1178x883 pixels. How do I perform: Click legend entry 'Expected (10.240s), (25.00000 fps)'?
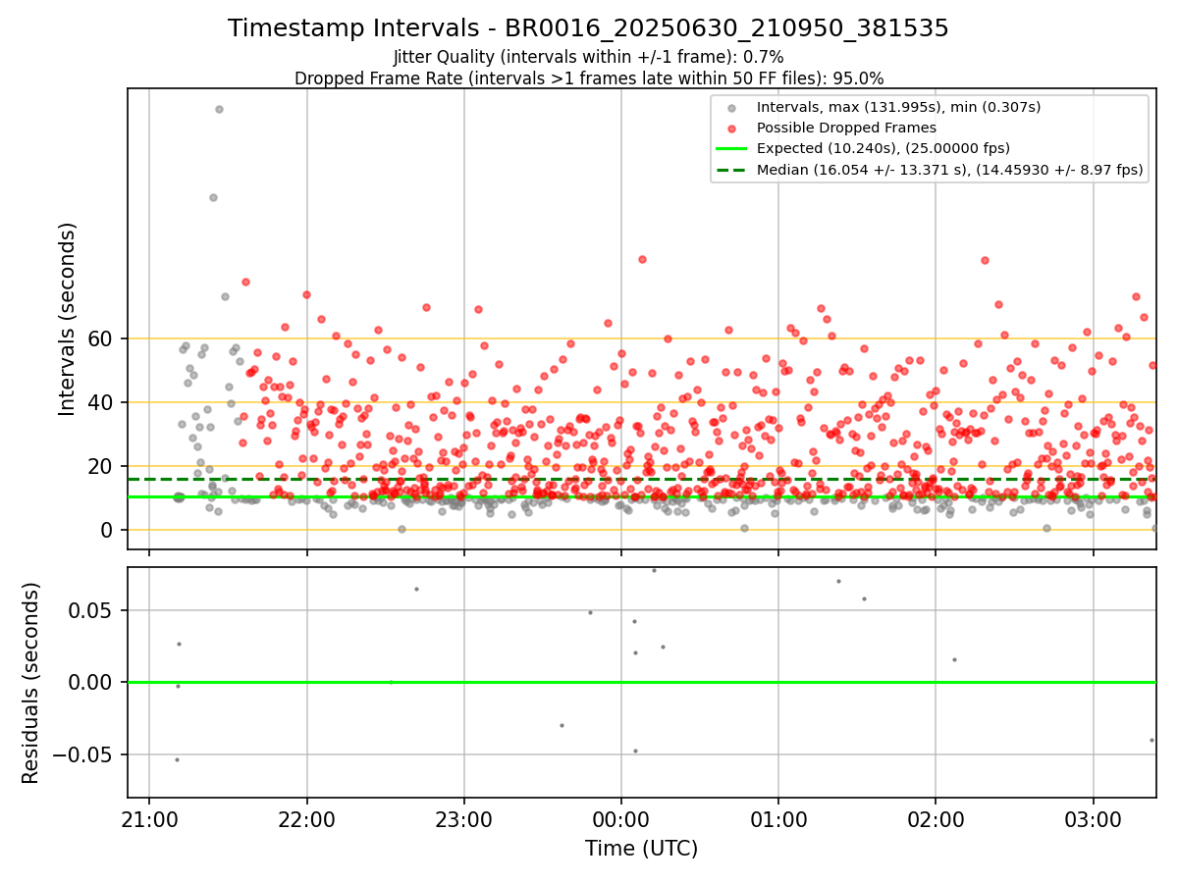click(x=883, y=148)
